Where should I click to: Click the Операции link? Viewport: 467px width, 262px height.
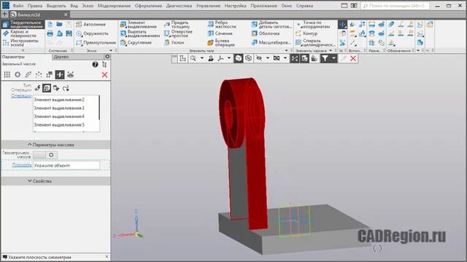point(21,95)
